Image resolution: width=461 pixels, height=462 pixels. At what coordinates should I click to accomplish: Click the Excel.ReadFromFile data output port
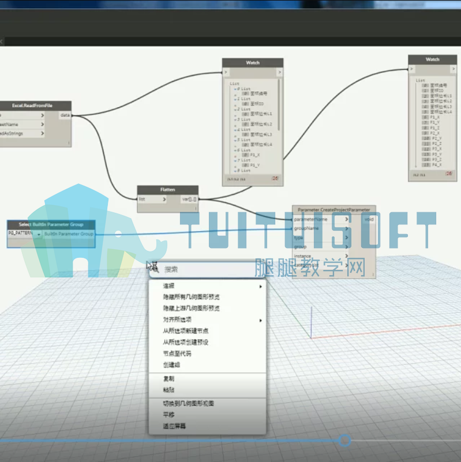click(65, 115)
